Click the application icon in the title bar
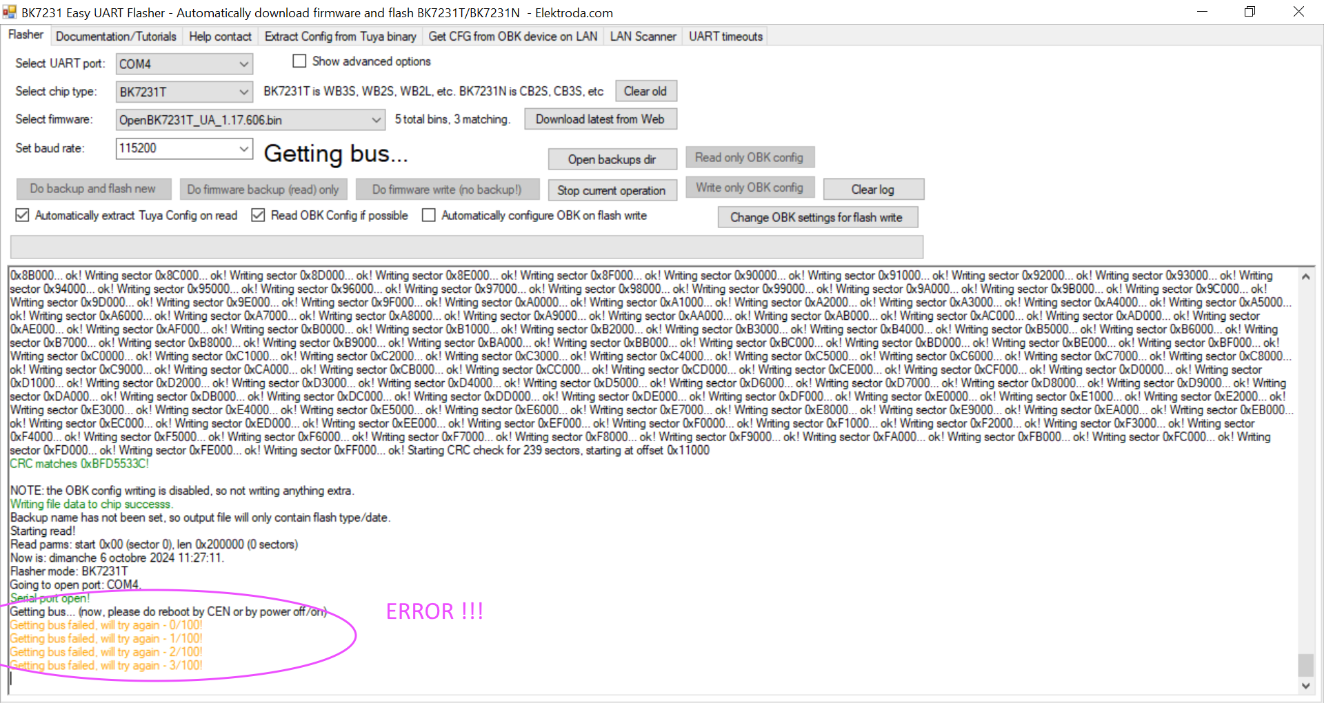The image size is (1324, 703). [x=9, y=12]
